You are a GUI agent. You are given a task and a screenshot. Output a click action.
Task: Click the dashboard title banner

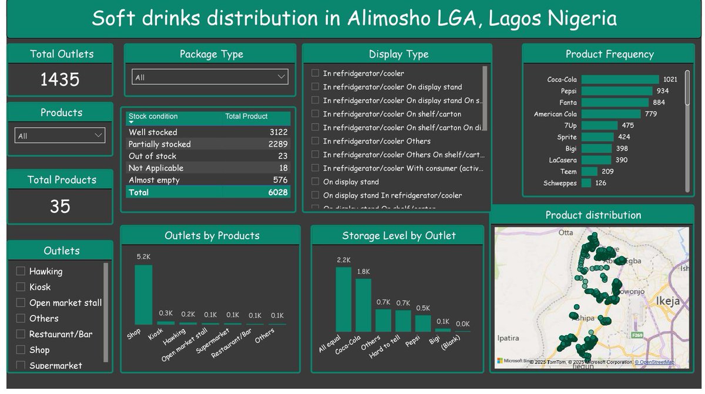354,19
